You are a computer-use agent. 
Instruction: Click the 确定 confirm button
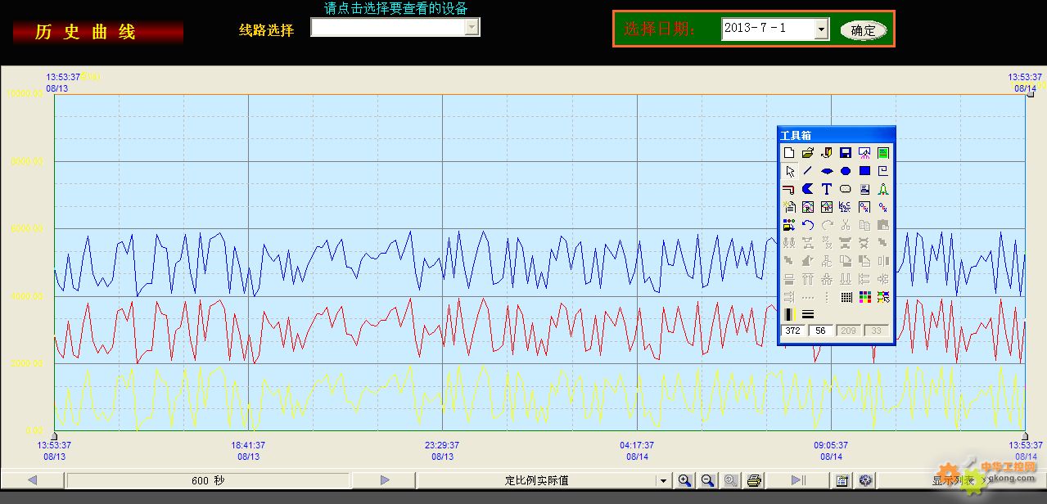[863, 30]
